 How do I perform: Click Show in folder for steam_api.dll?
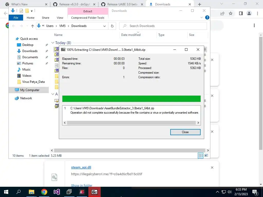(82, 185)
